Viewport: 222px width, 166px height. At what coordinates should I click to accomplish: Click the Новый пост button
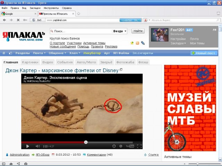pos(204,53)
